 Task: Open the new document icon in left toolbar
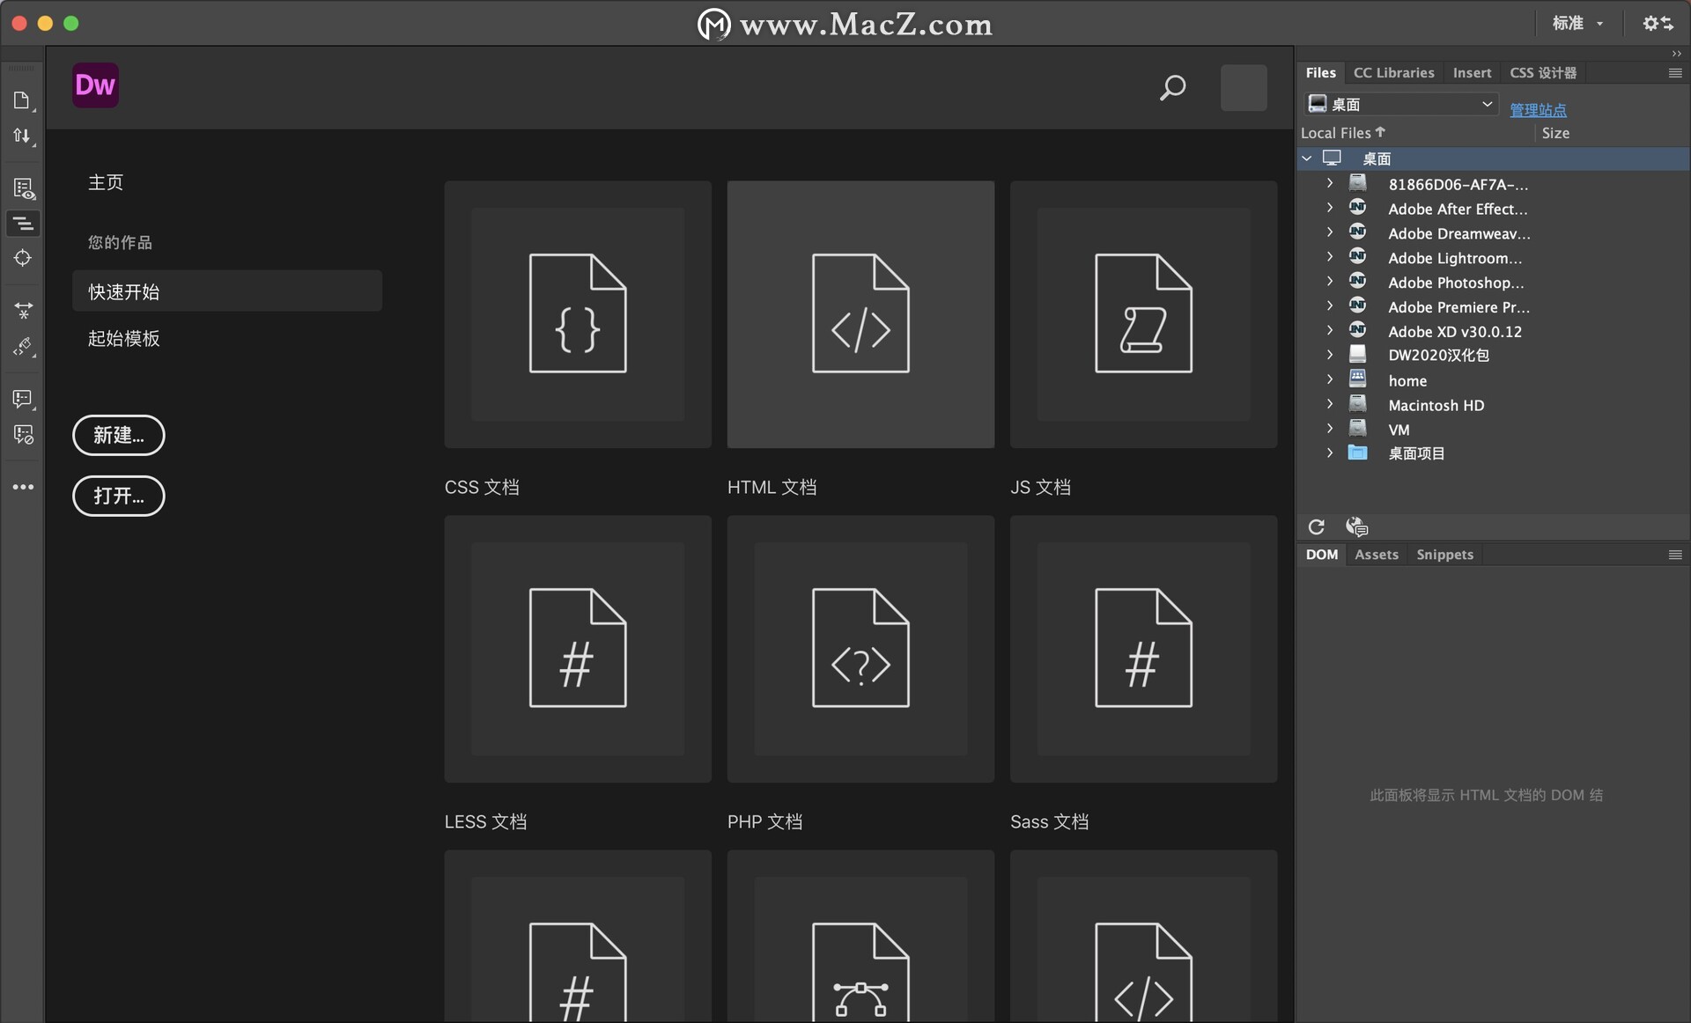23,100
